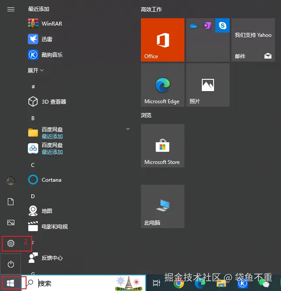Viewport: 281px width, 291px height.
Task: Expand the 百度网盘 folder chevron
Action: tap(128, 129)
